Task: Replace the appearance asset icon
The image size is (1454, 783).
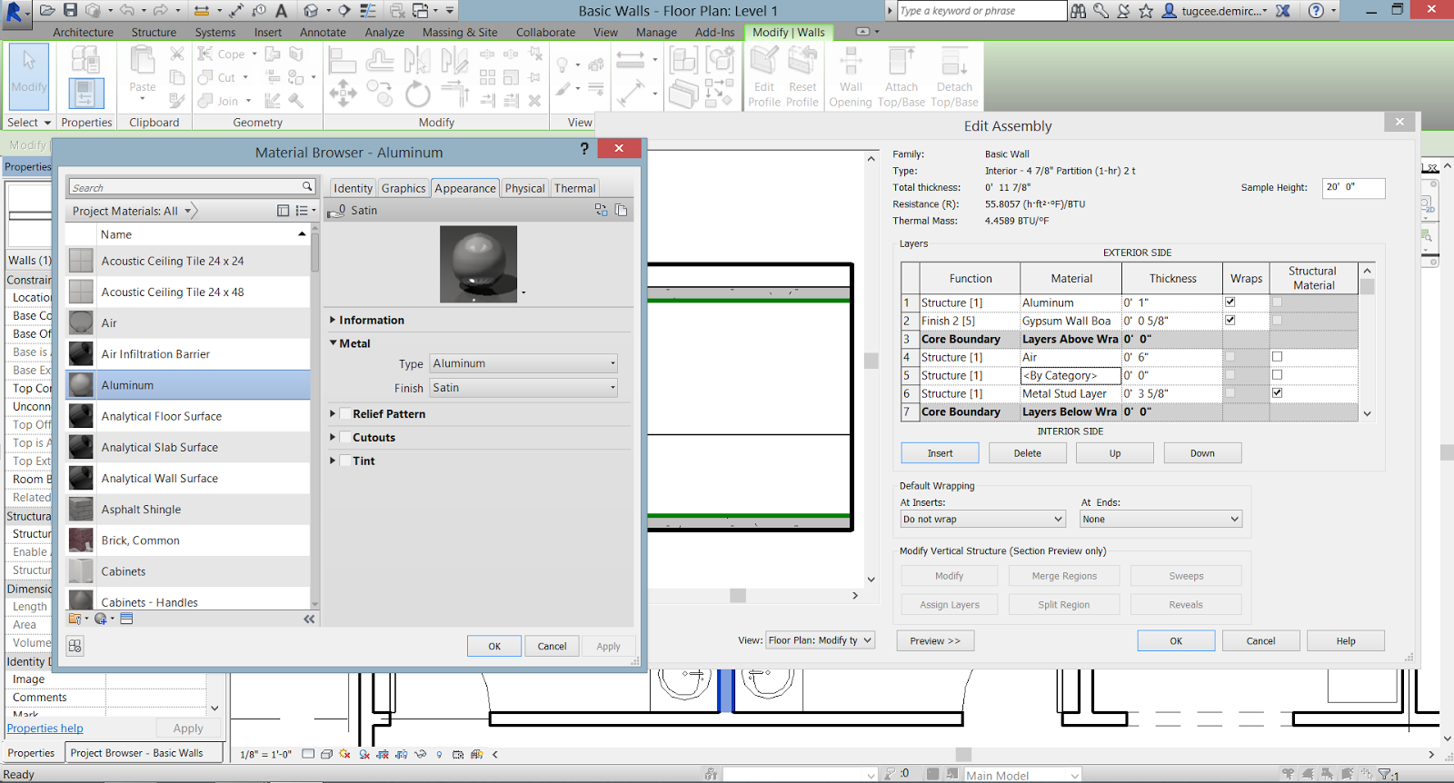Action: 601,210
